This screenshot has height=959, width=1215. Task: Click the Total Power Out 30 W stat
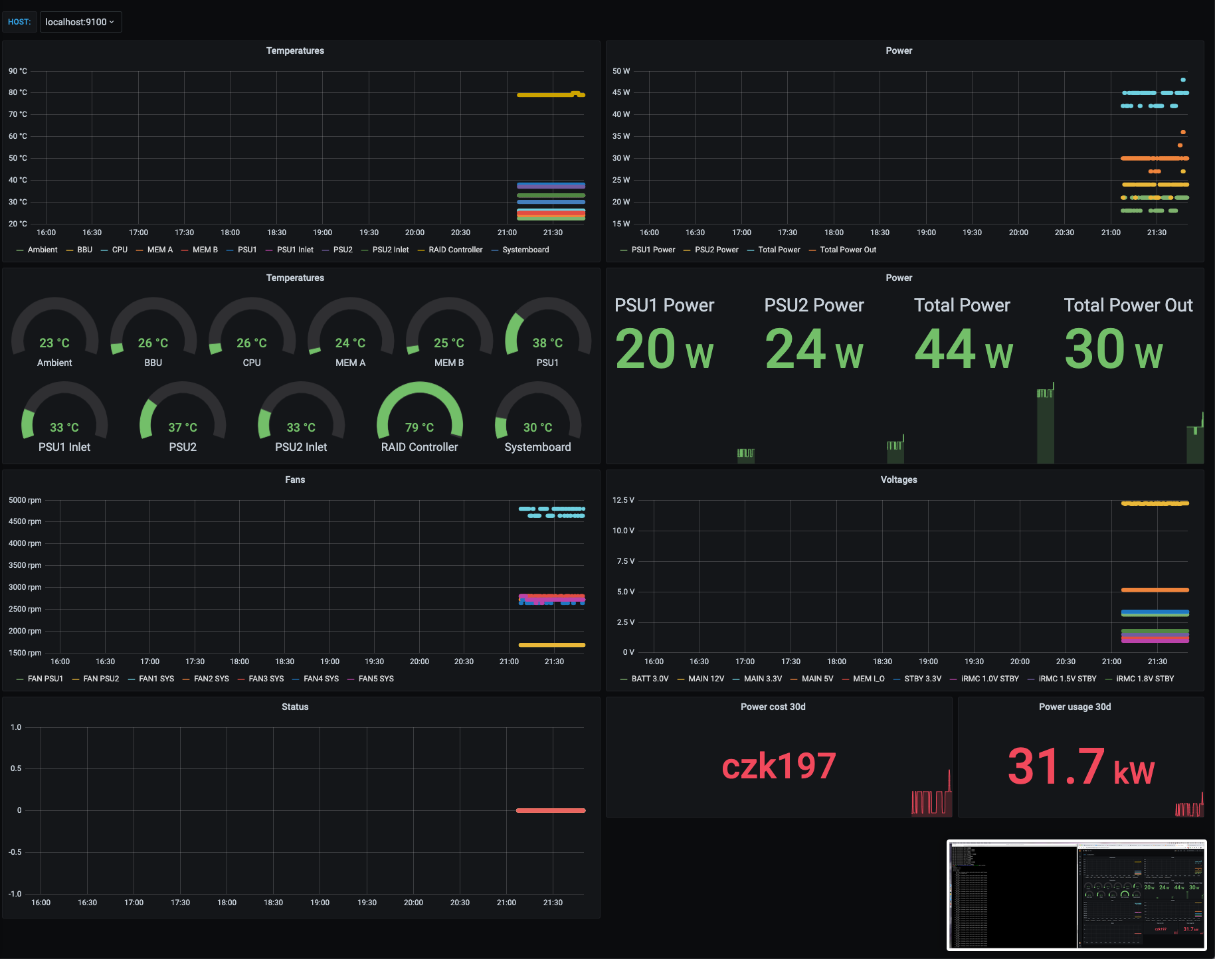[1114, 348]
